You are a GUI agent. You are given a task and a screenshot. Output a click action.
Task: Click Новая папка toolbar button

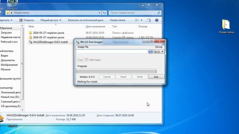pos(118,20)
